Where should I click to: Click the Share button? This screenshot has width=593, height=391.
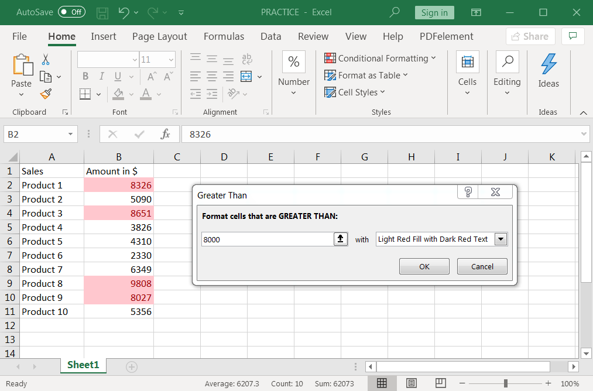tap(530, 36)
